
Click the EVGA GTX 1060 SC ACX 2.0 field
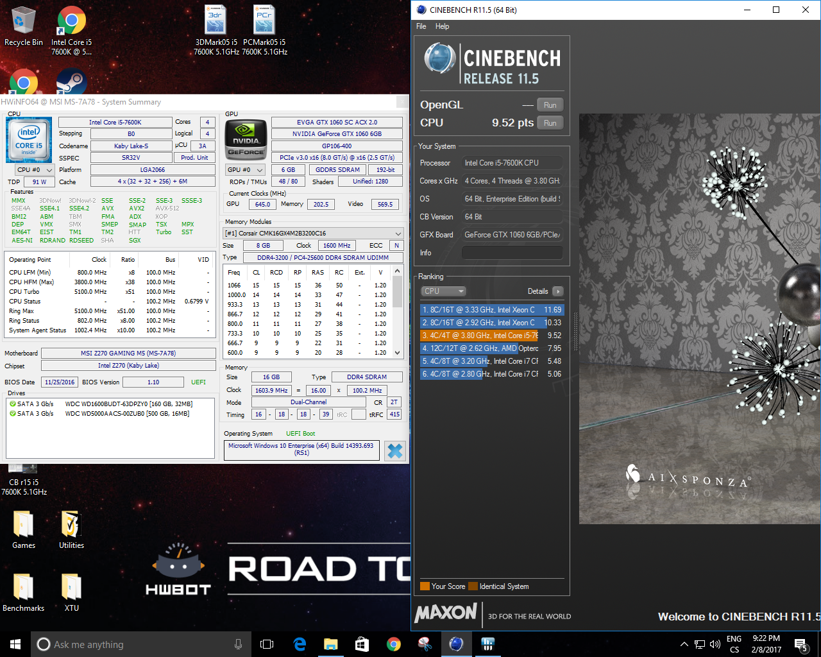click(337, 122)
